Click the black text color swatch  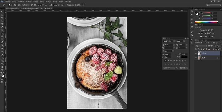coord(184,57)
